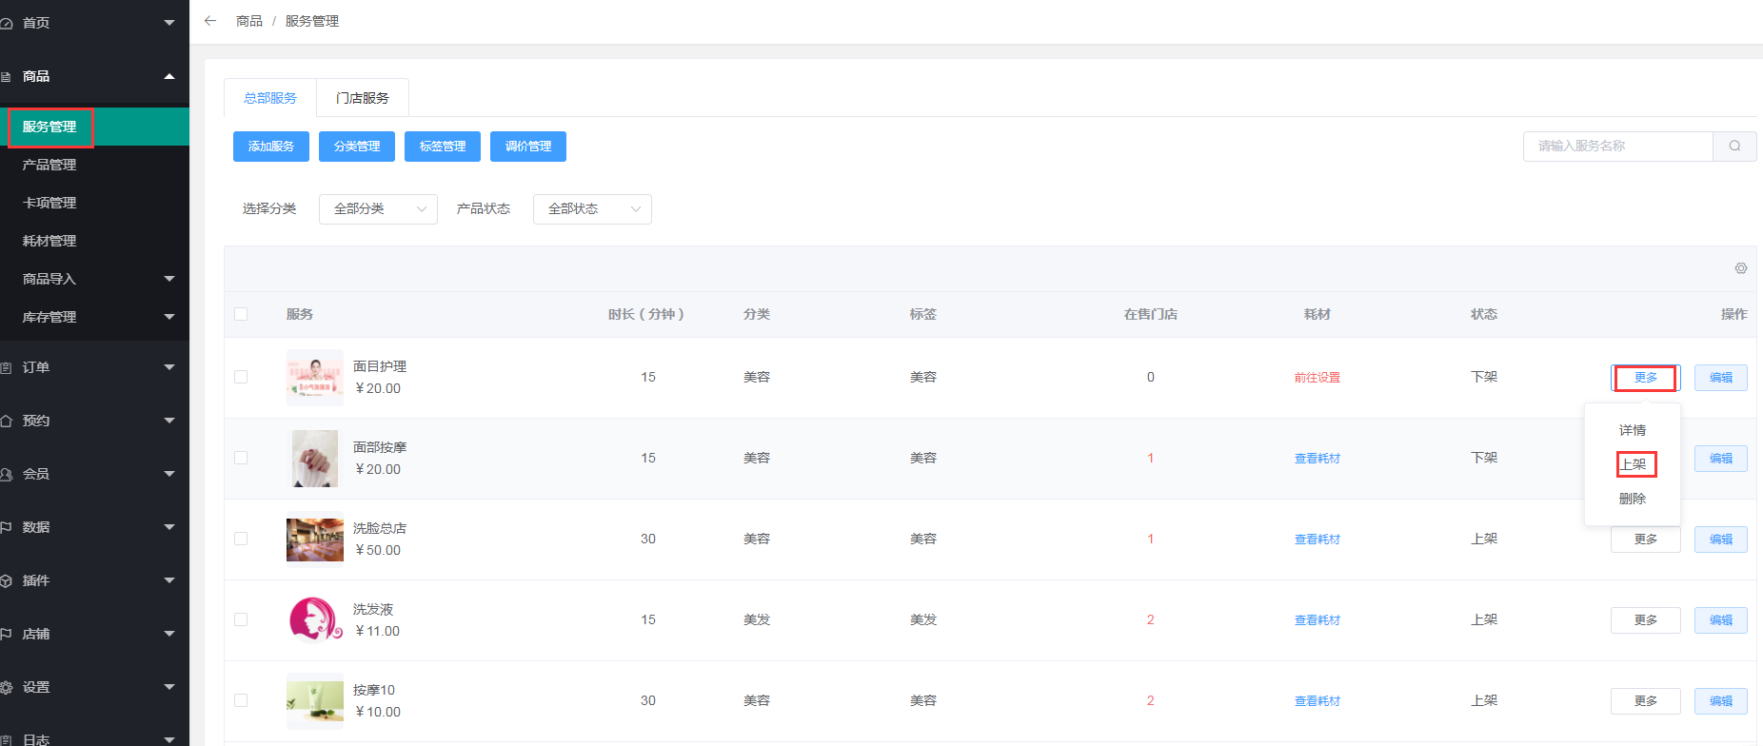1763x746 pixels.
Task: Select 详情 in the popup menu
Action: tap(1633, 430)
